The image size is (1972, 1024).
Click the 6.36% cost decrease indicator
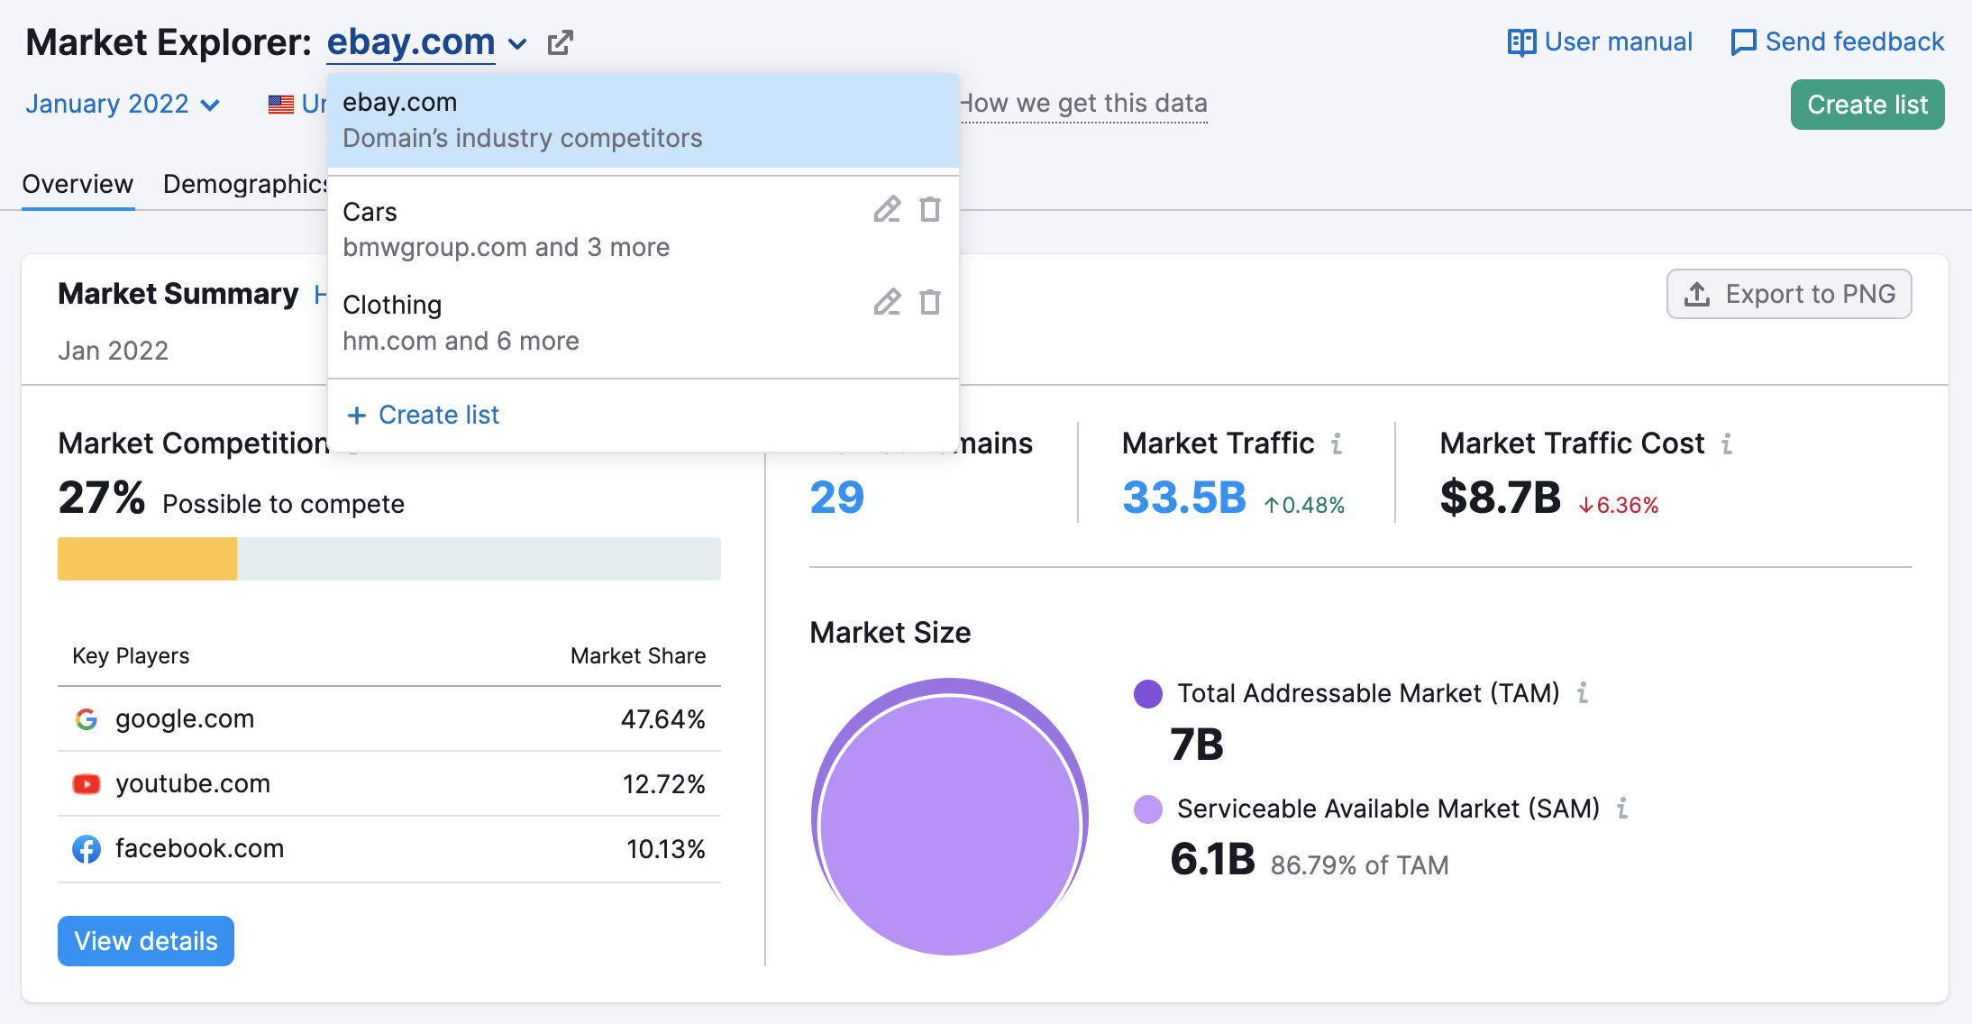pos(1619,506)
